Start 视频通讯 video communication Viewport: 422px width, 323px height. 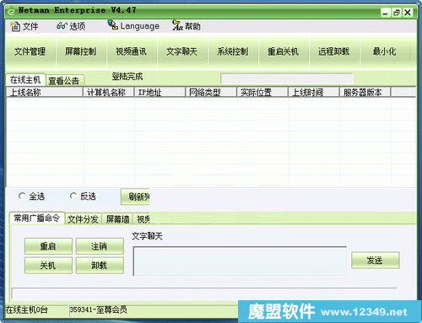pyautogui.click(x=132, y=51)
